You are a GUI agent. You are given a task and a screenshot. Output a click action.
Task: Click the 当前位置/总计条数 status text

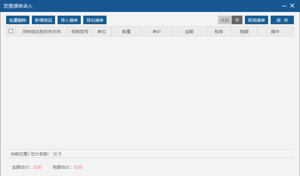pos(36,154)
